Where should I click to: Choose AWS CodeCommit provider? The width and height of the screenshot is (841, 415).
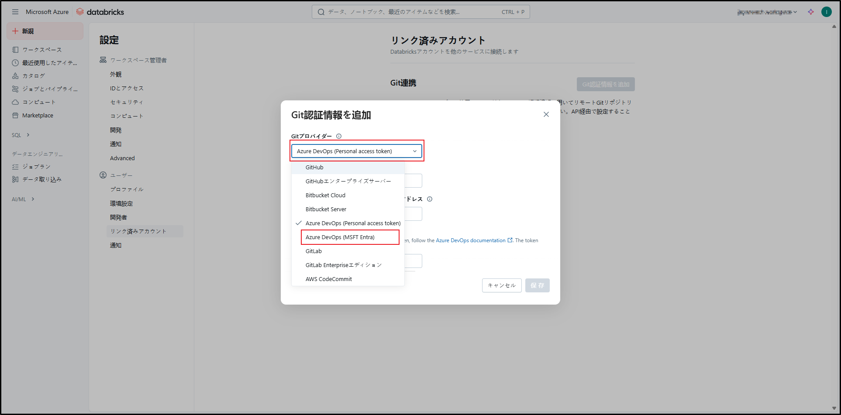click(x=348, y=279)
